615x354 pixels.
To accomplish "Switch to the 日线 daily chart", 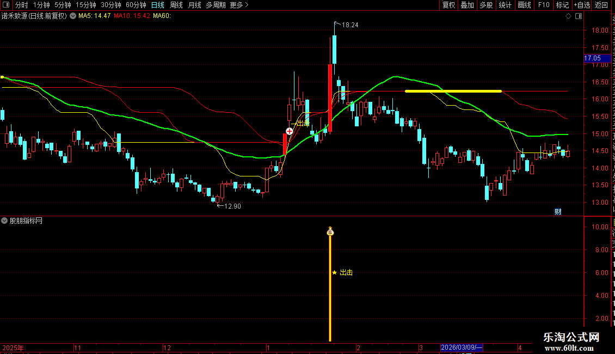I will click(x=158, y=5).
